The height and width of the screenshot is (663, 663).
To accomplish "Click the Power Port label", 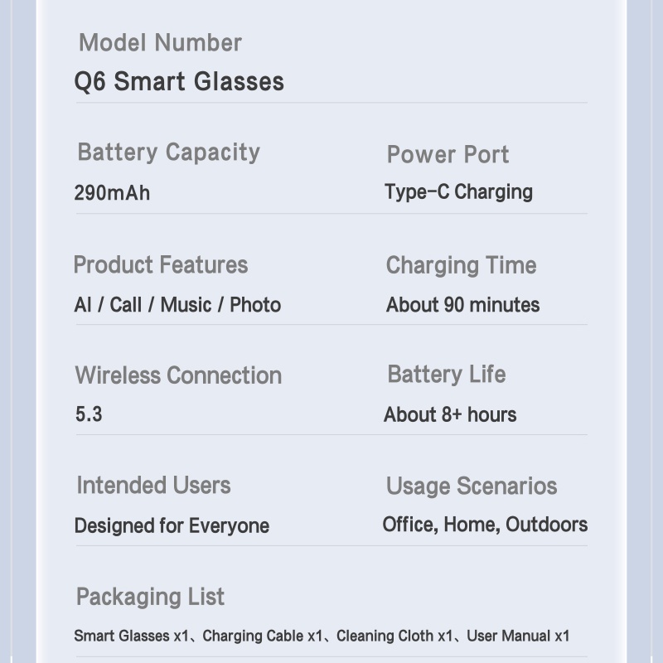I will click(448, 154).
